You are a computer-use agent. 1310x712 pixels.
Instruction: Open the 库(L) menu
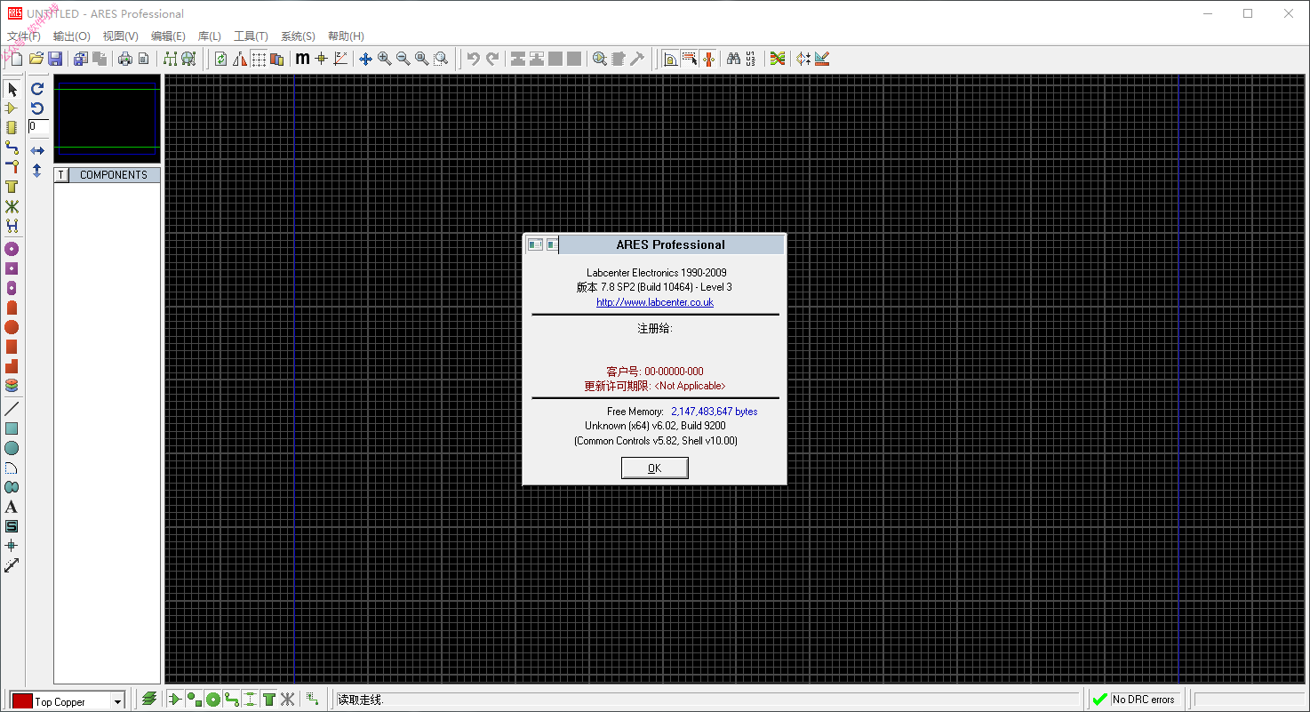[x=210, y=36]
